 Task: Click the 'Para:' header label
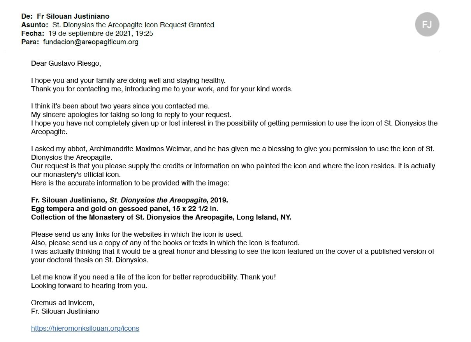pyautogui.click(x=30, y=42)
